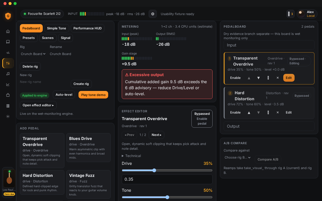
Task: Open the Home icon in sidebar
Action: point(8,31)
